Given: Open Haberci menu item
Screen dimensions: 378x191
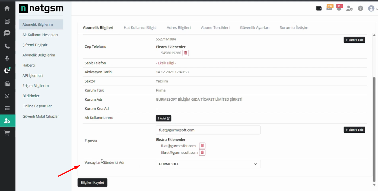Looking at the screenshot, I should [x=29, y=65].
